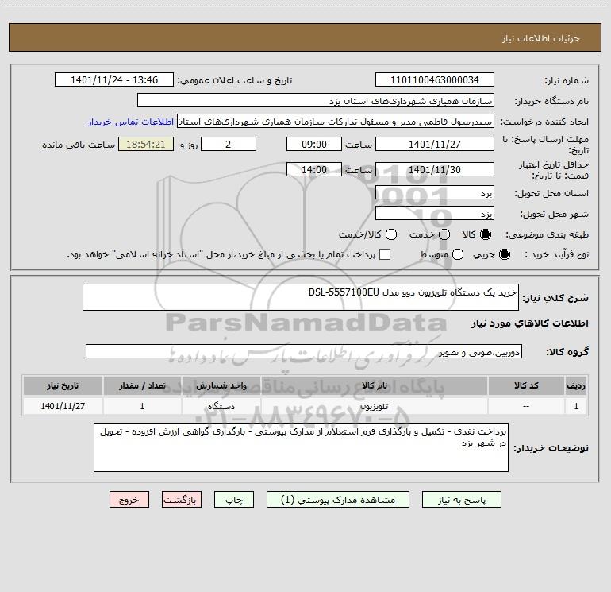
Task: Click the تلویزیون item name cell
Action: (374, 406)
